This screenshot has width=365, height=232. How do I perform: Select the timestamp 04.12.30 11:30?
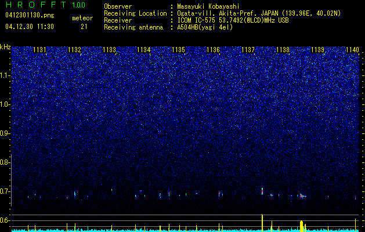click(30, 27)
